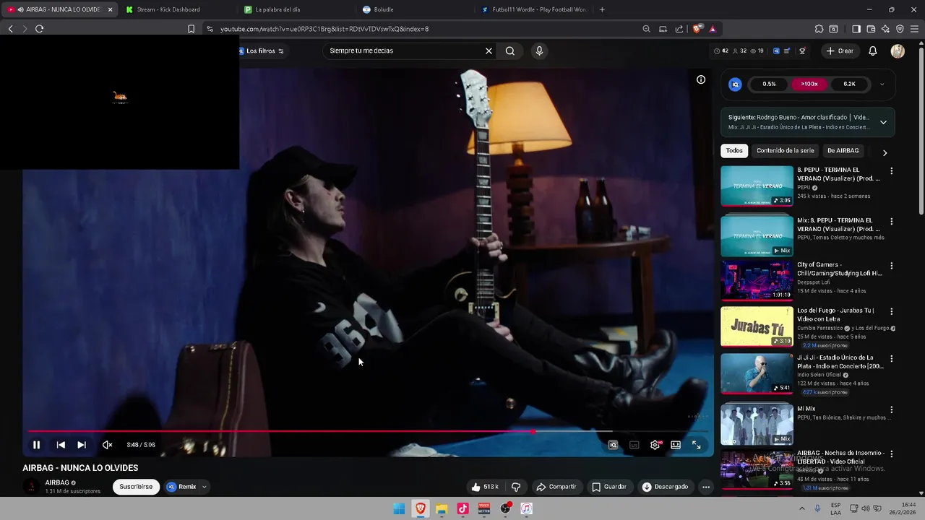Click the 6.2K stat pill
Image resolution: width=925 pixels, height=520 pixels.
tap(849, 84)
